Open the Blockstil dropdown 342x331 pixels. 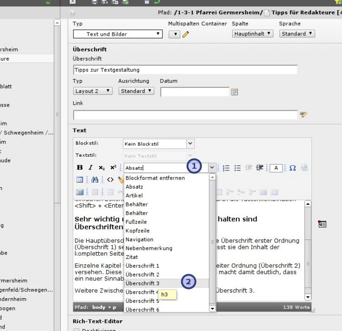158,144
